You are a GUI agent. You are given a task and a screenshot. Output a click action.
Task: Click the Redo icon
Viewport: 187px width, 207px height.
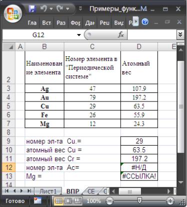[59, 8]
